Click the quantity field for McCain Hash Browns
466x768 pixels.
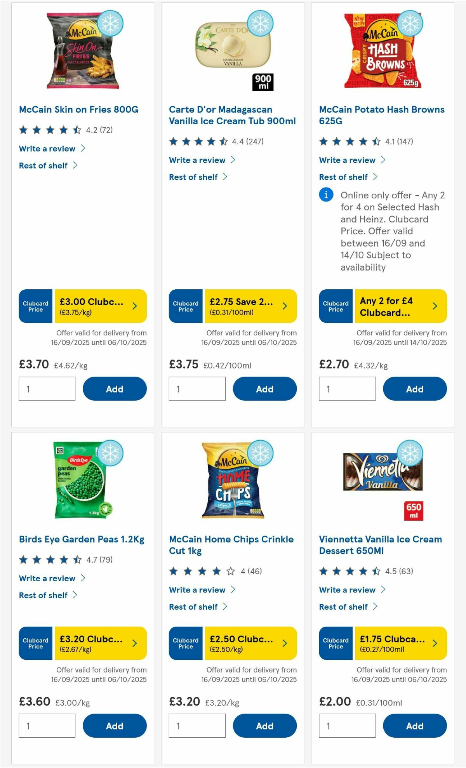click(x=347, y=389)
